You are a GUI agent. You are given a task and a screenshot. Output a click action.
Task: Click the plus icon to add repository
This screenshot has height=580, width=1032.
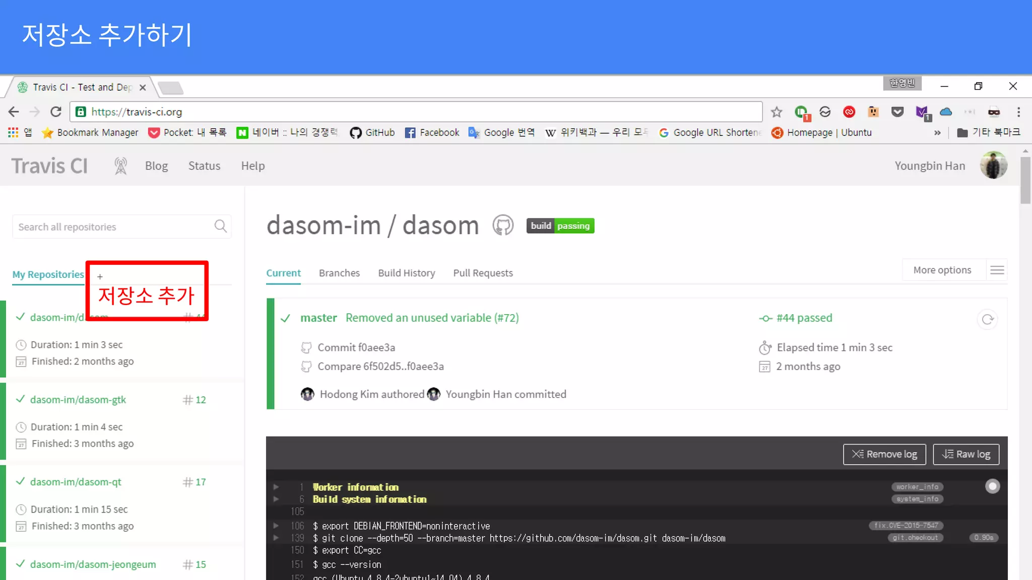click(100, 276)
